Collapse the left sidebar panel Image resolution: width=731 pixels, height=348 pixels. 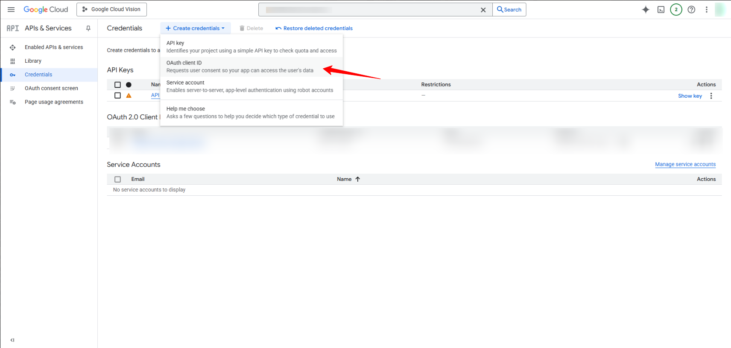pos(12,340)
